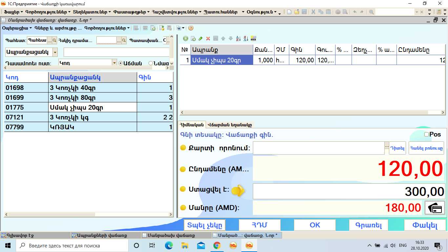The image size is (448, 252).
Task: Expand the dropdown arrow next to go-to icon
Action: [x=183, y=28]
